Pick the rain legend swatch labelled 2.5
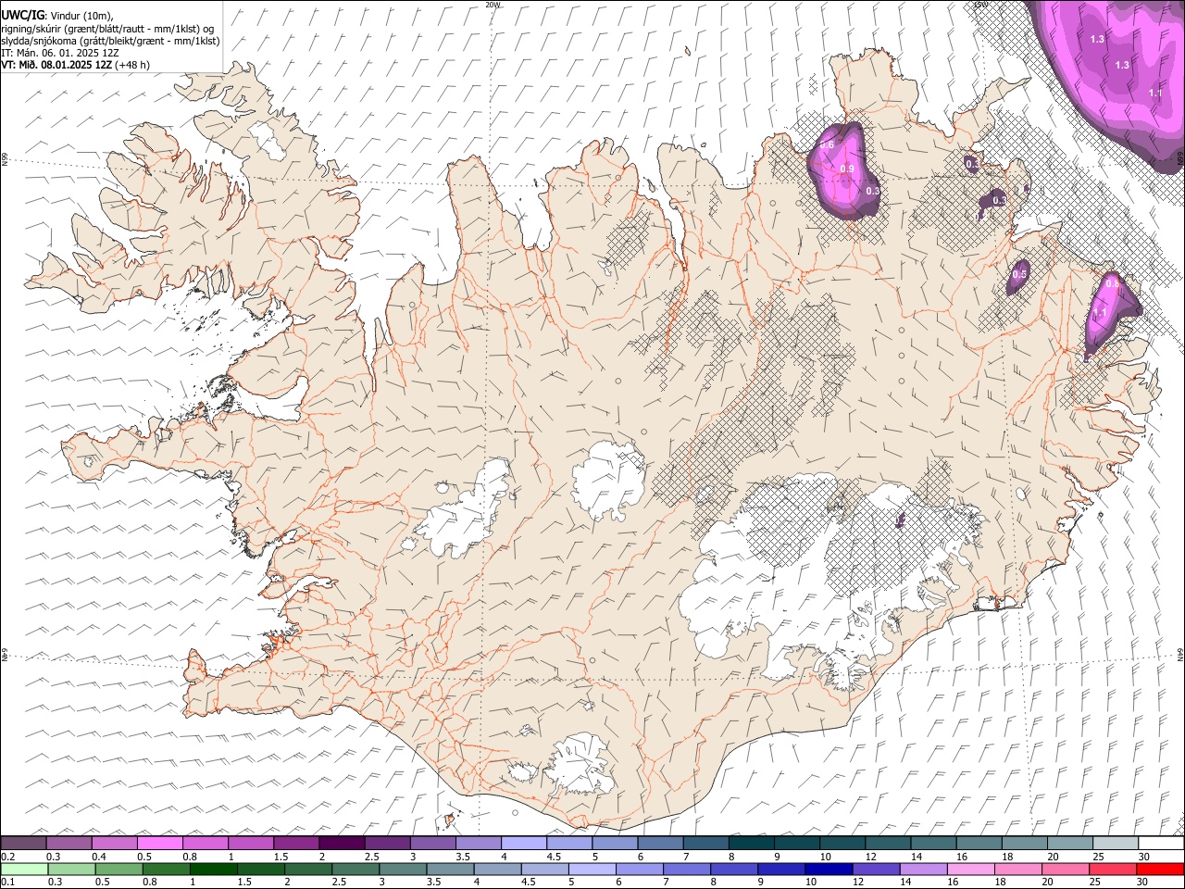 click(355, 870)
